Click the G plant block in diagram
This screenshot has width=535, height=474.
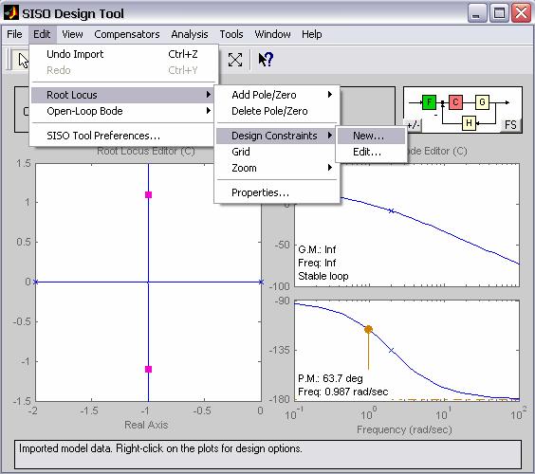pos(482,102)
